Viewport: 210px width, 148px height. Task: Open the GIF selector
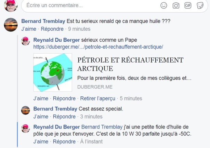[188, 5]
